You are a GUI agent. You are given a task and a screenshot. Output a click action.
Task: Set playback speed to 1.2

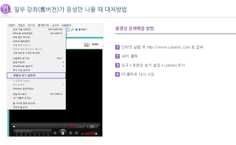point(30,134)
